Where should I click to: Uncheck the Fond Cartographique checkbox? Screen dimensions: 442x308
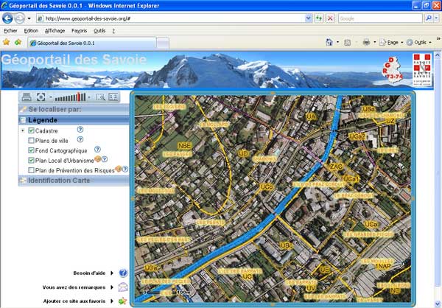coord(31,150)
